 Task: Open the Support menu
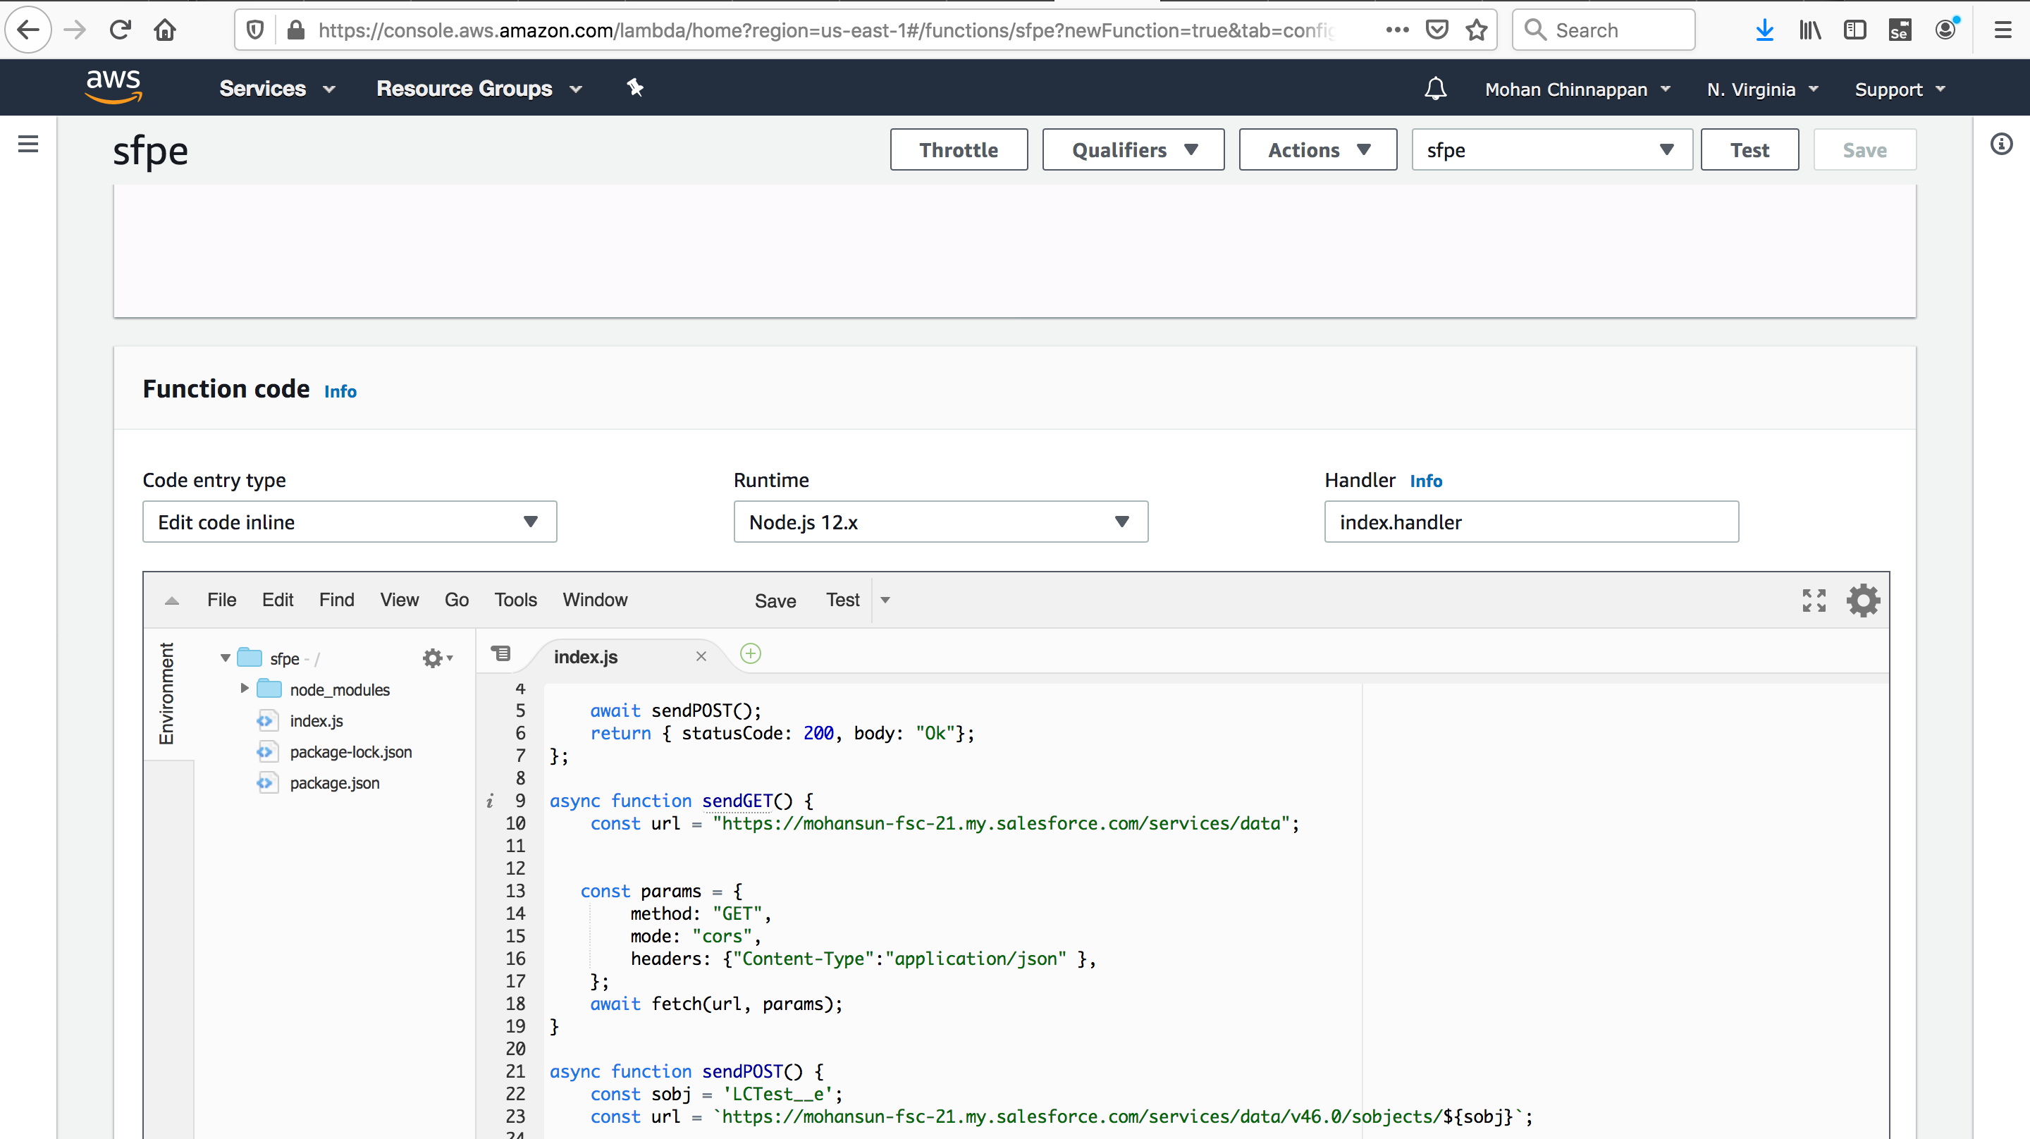pyautogui.click(x=1900, y=89)
